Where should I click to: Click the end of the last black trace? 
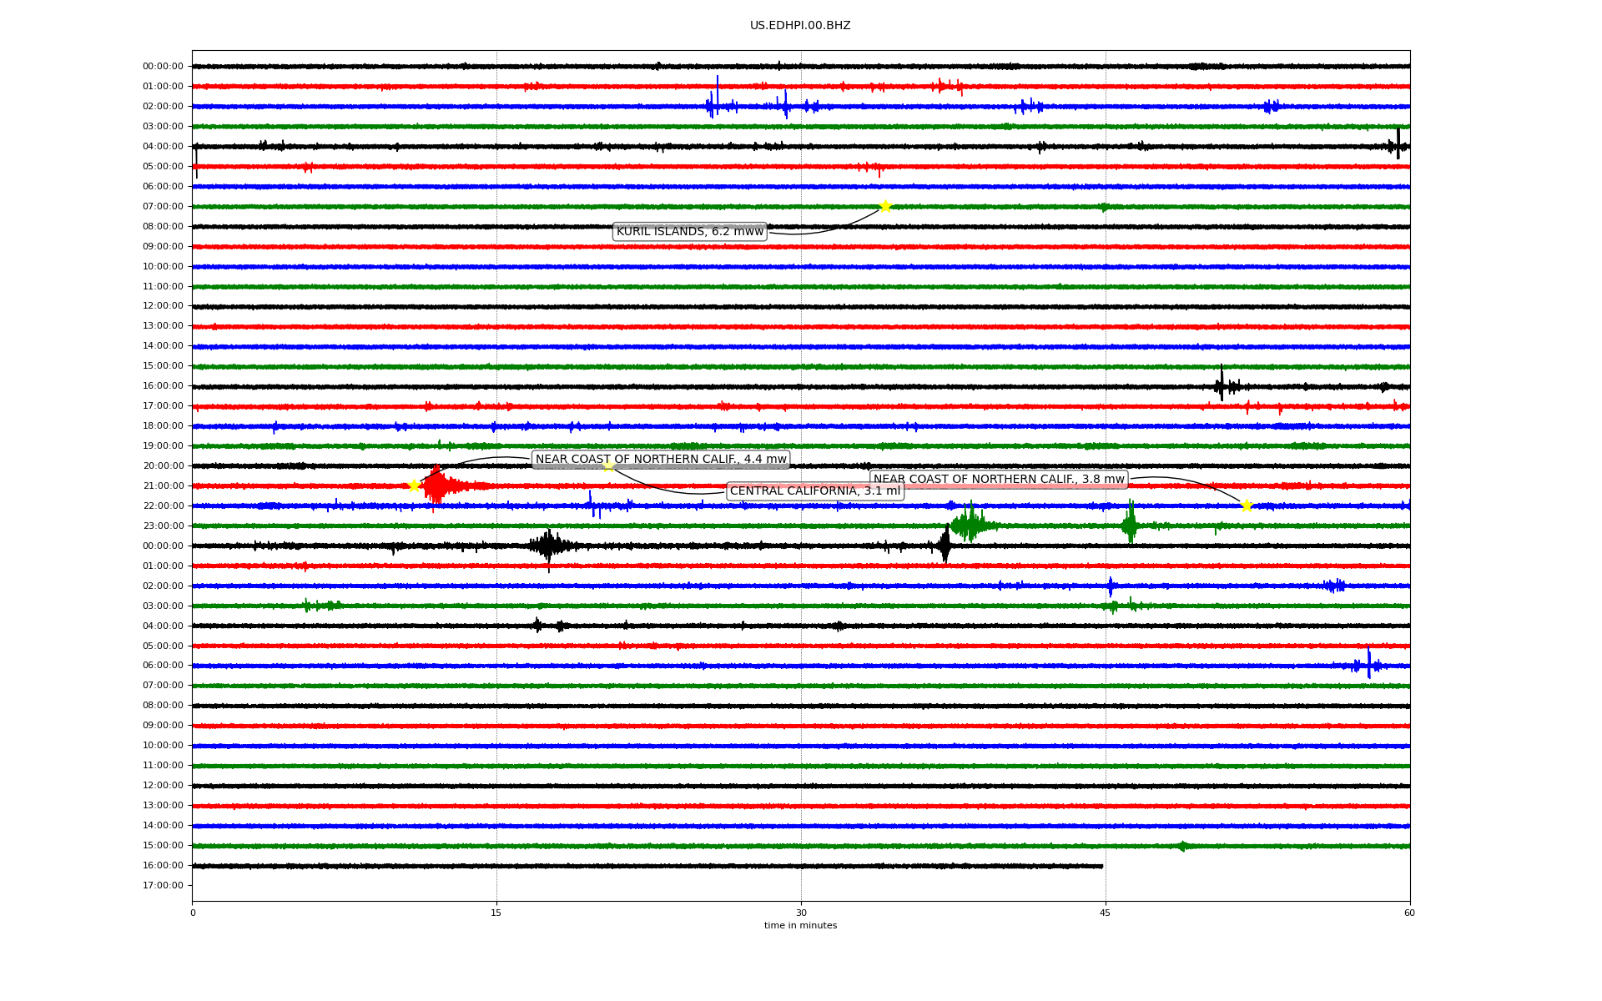1101,866
